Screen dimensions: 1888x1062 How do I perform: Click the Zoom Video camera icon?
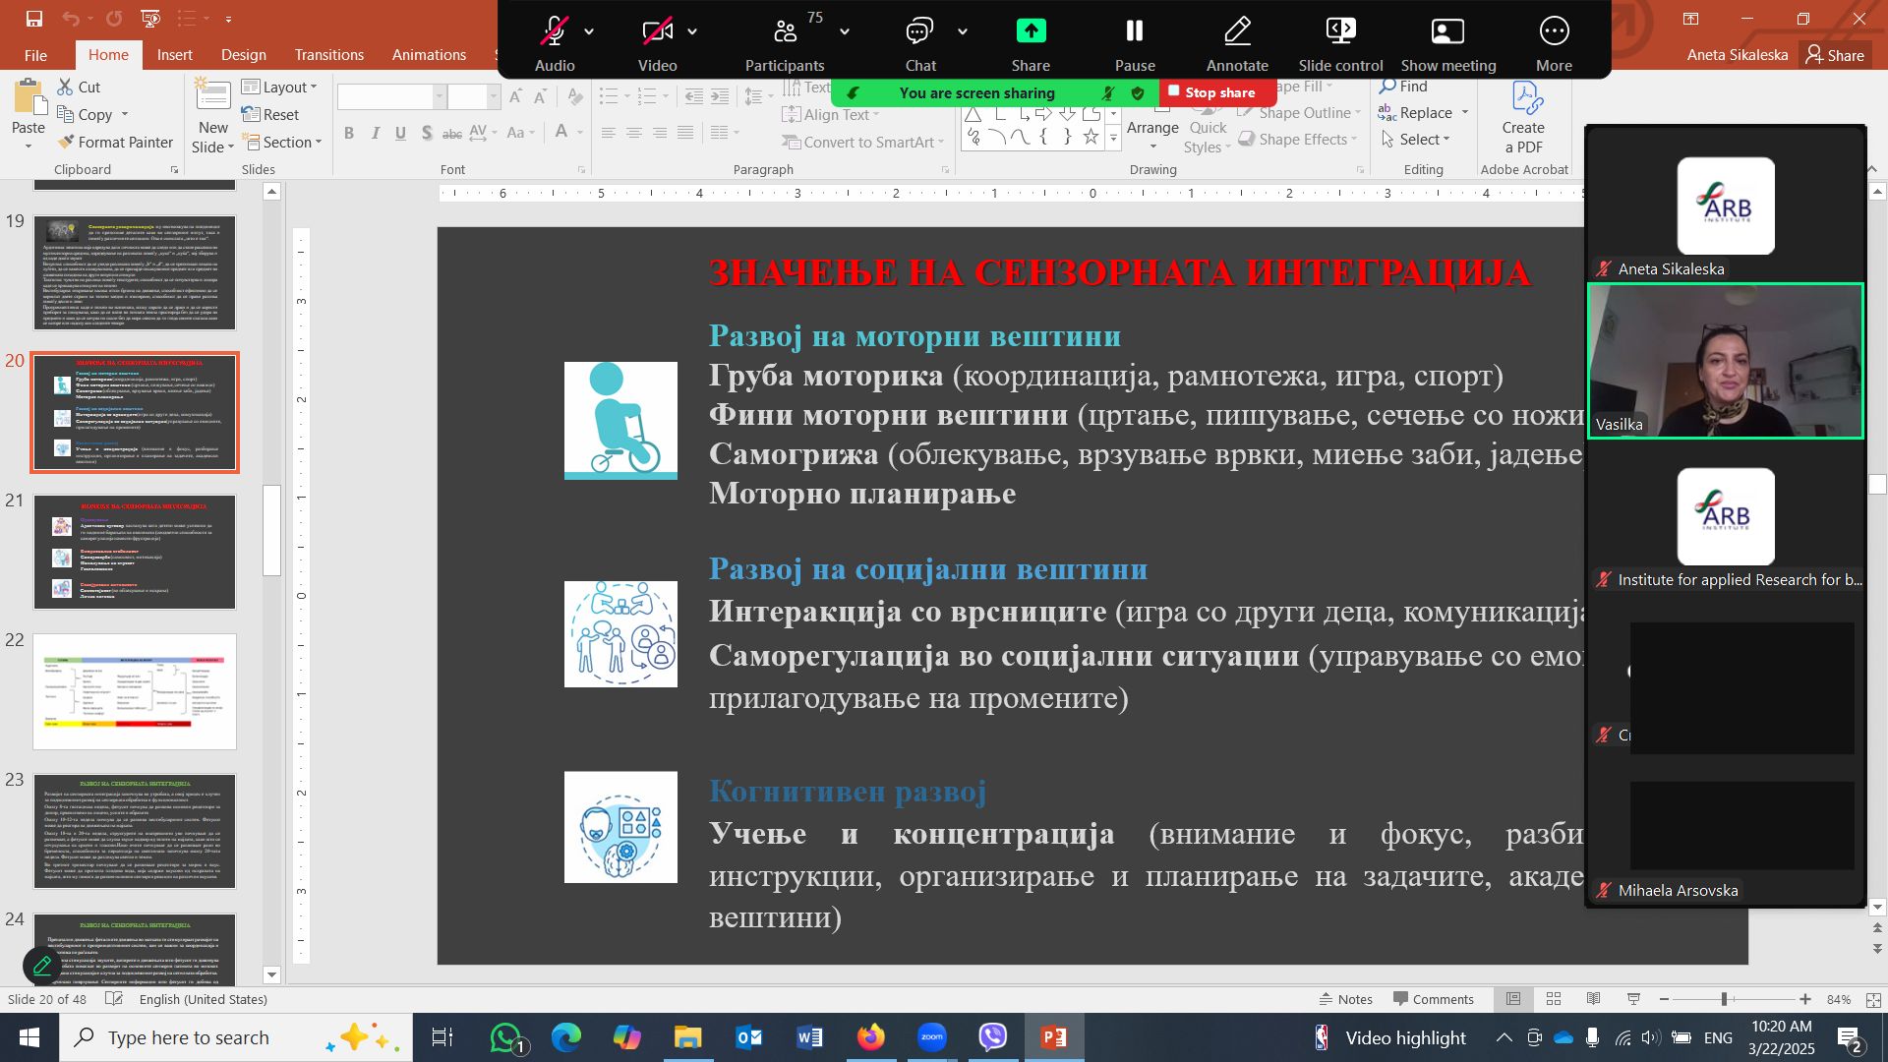click(657, 31)
